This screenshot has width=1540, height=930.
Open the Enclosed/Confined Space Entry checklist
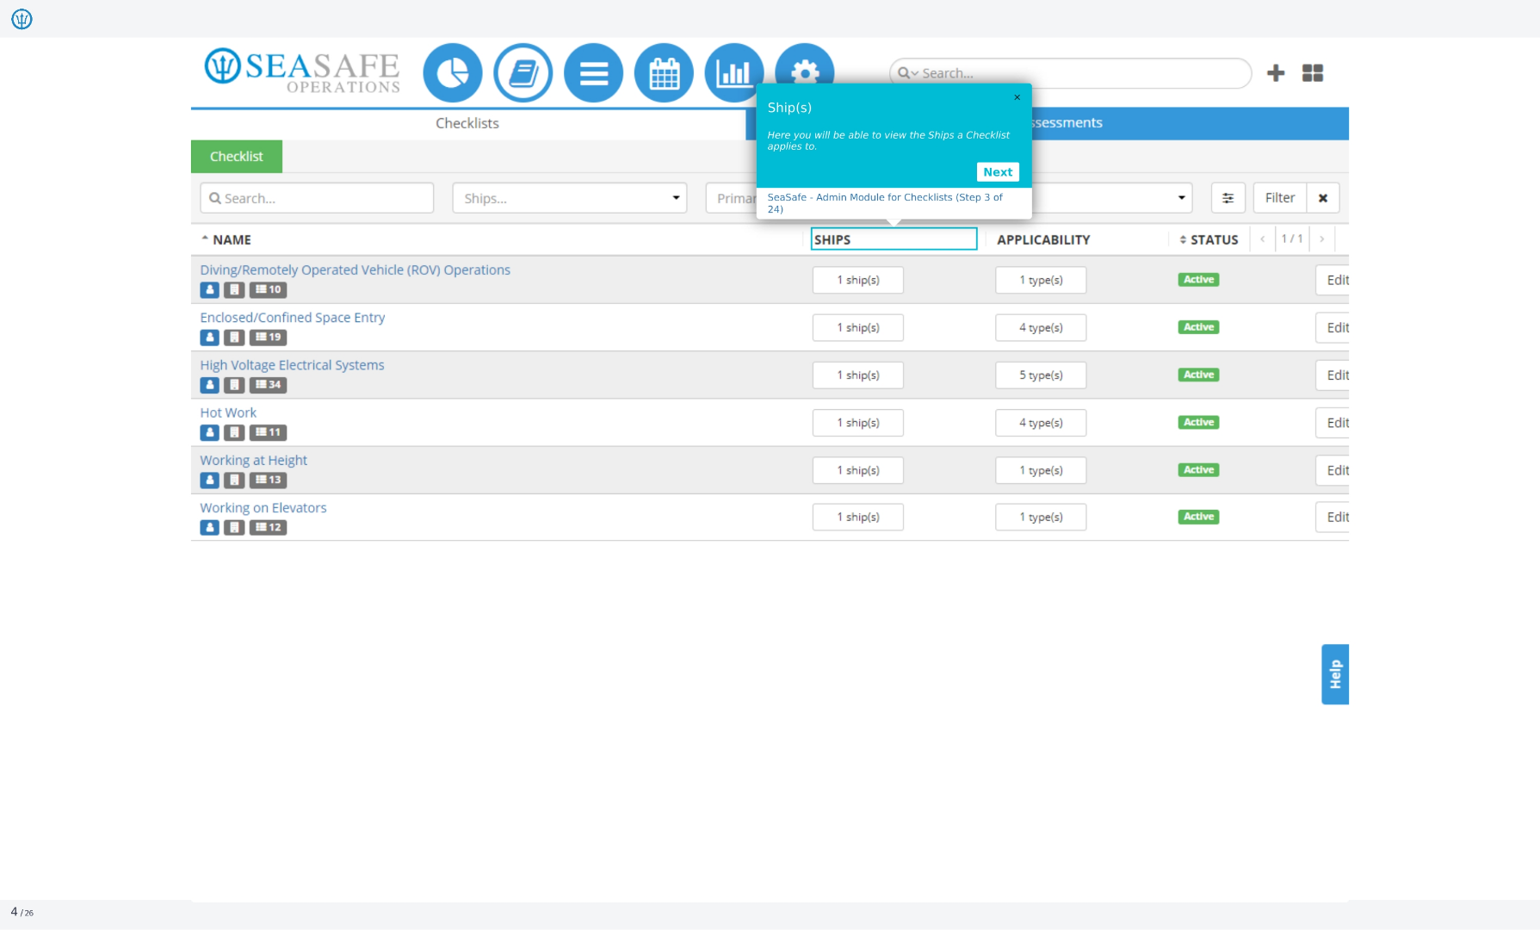293,317
